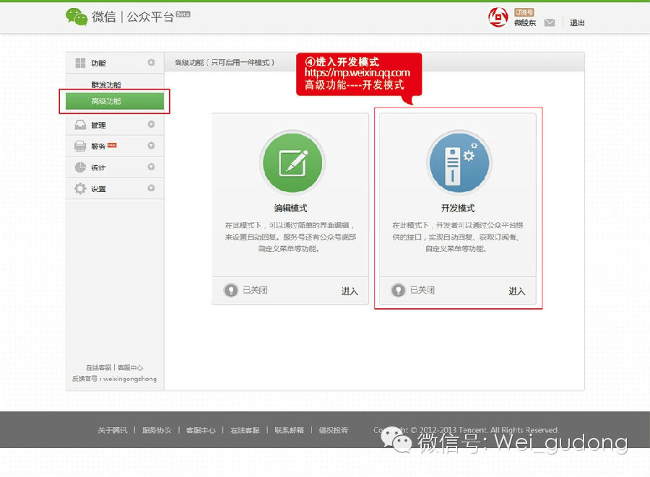Viewport: 650px width, 477px height.
Task: Click the footer 关于腾讯 link
Action: [113, 430]
